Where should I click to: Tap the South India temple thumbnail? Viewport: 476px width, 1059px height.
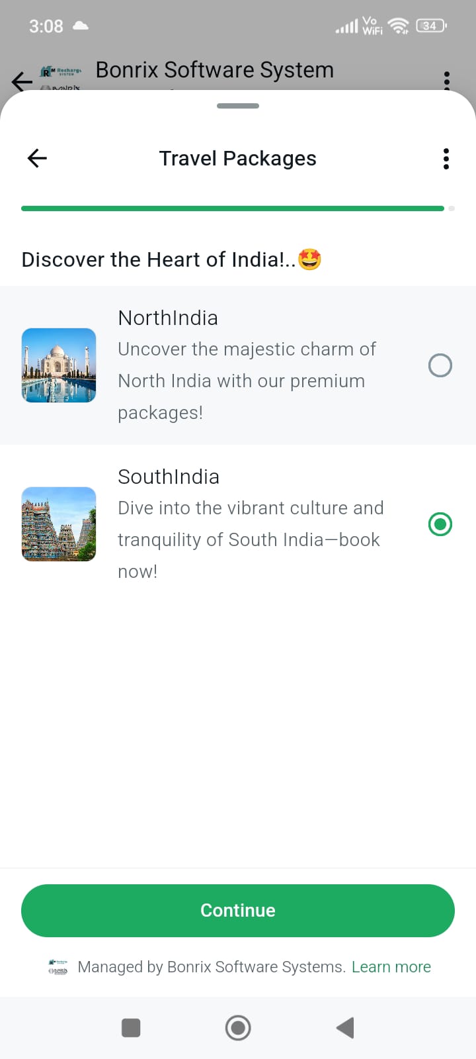click(x=59, y=524)
